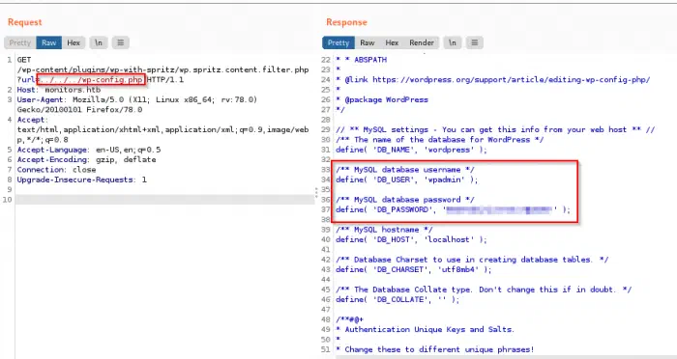Click the blurred DB_PASSWORD value
Viewport: 677px width, 359px height.
(x=499, y=209)
